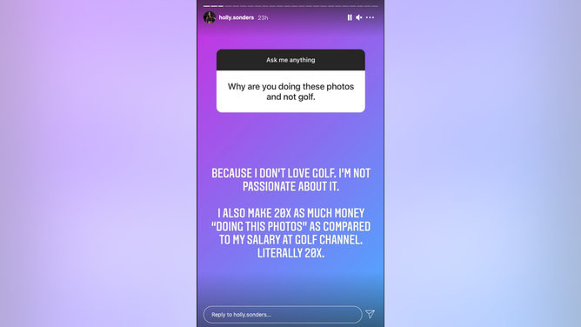Click the blurred background right of the story
This screenshot has width=581, height=327.
(483, 163)
